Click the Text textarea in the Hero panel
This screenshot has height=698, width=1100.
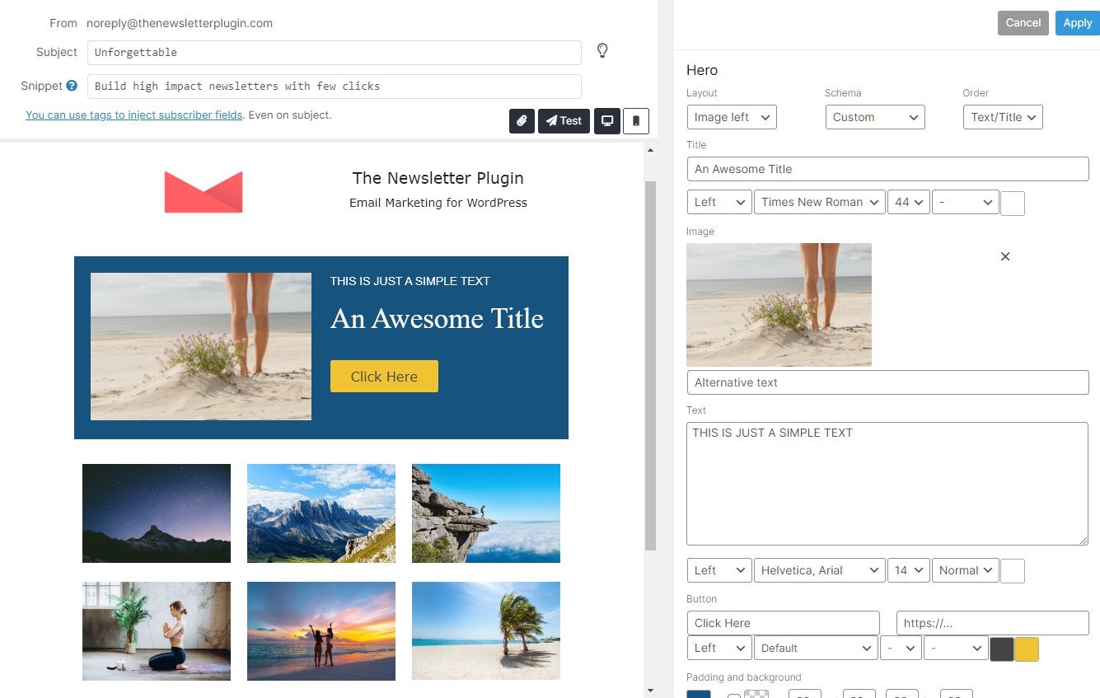[887, 484]
